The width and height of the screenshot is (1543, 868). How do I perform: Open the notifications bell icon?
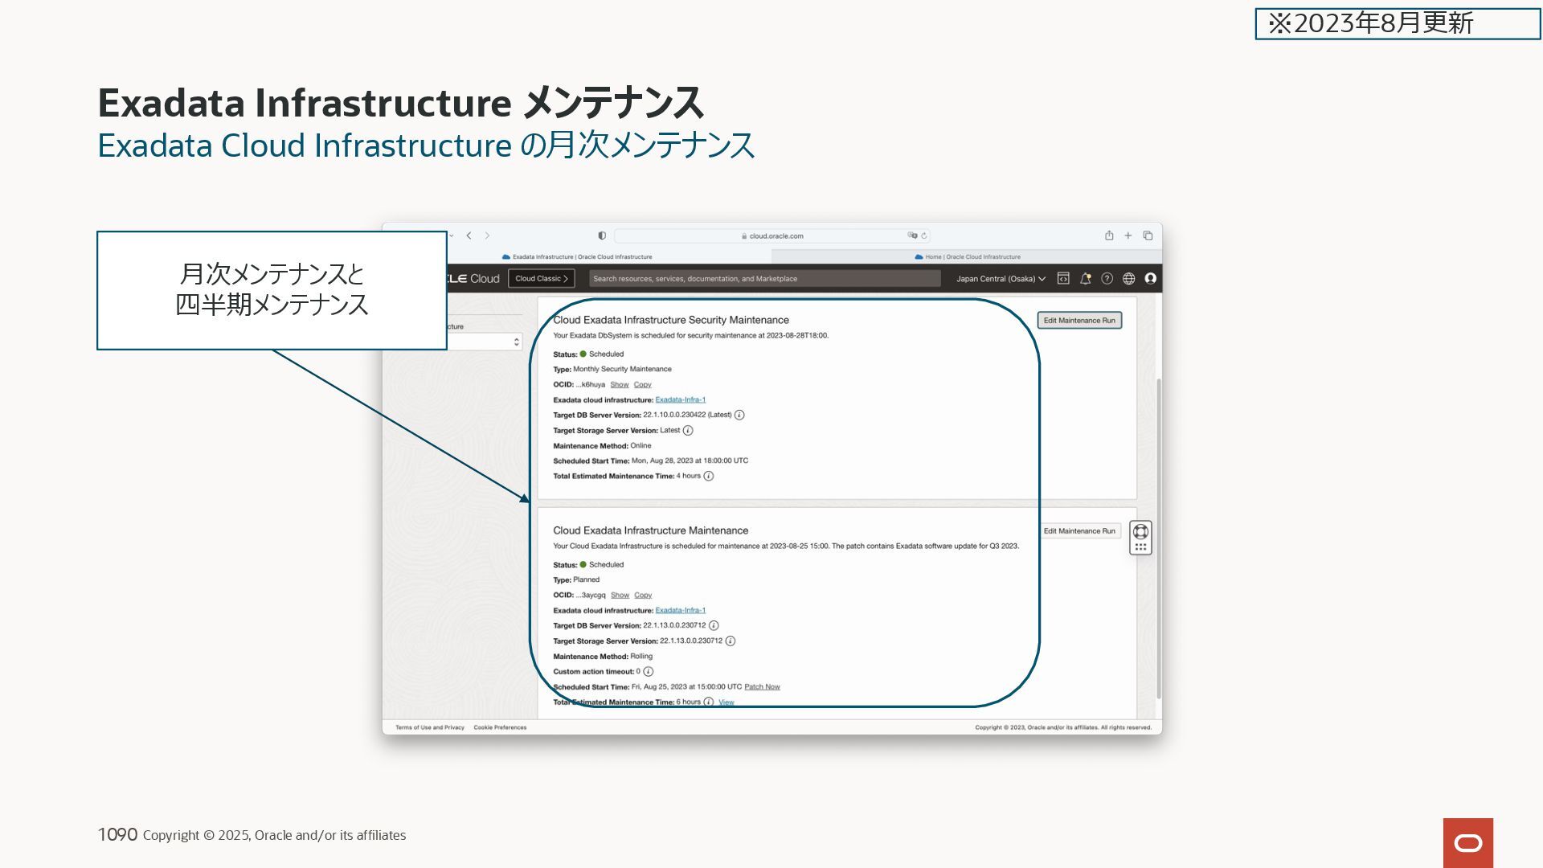pyautogui.click(x=1085, y=279)
